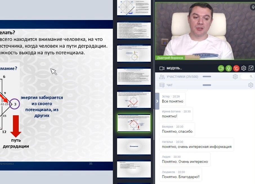Open video panel settings gear
Viewport: 255px width, 184px height.
coord(244,68)
